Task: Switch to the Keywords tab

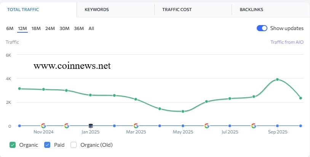Action: pyautogui.click(x=96, y=10)
